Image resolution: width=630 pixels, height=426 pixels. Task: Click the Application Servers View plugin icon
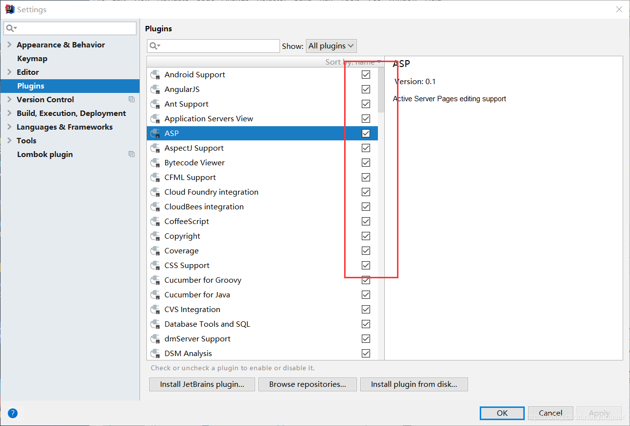(156, 119)
